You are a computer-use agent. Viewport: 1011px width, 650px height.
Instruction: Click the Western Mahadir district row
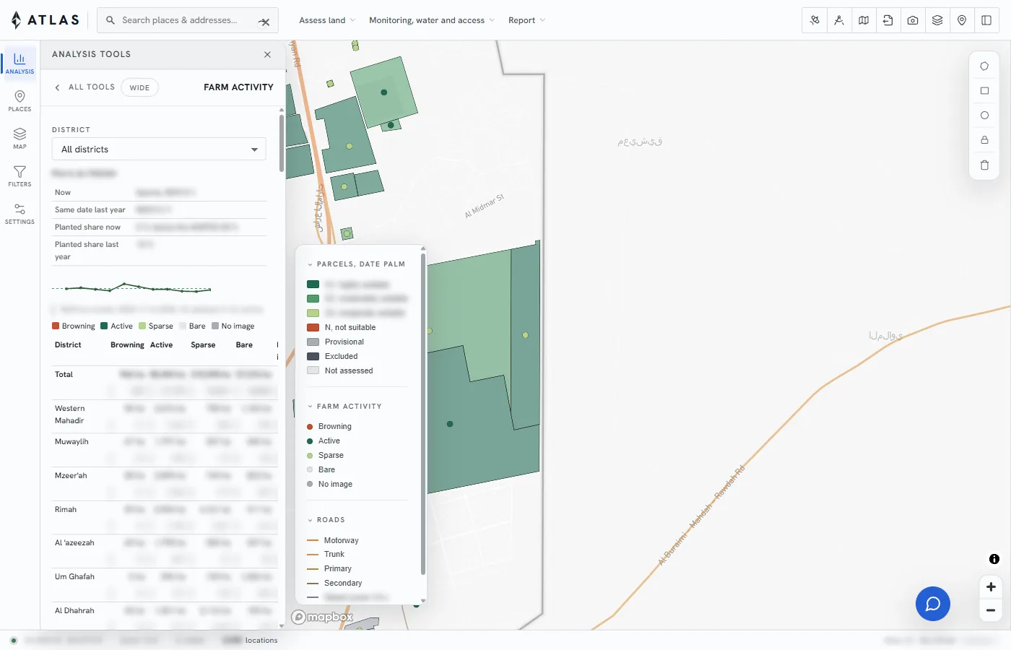(x=165, y=417)
